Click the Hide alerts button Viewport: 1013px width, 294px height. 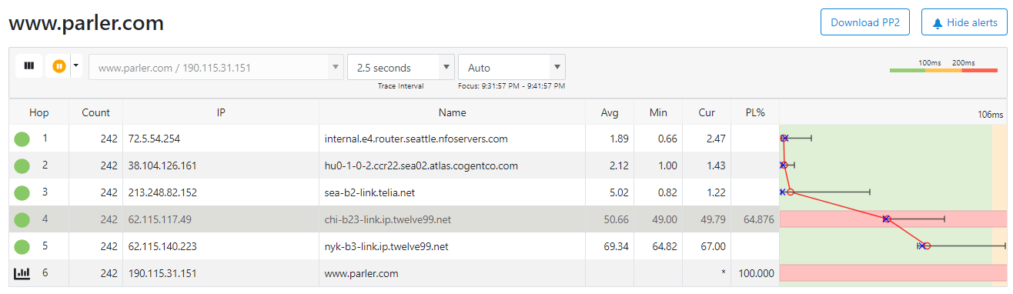point(964,22)
